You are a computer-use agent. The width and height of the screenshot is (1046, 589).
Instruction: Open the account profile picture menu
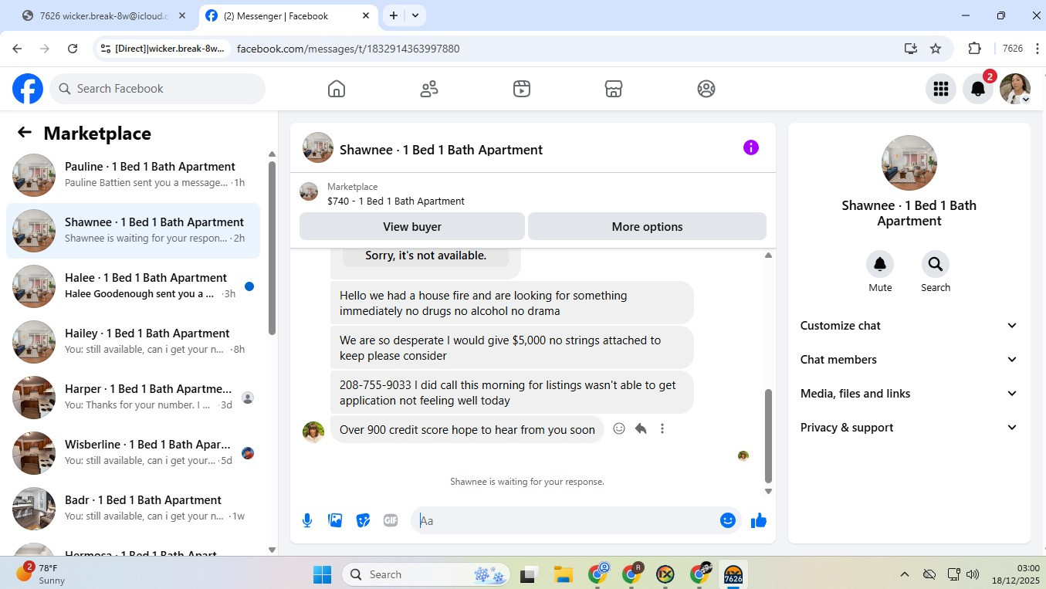pyautogui.click(x=1015, y=89)
